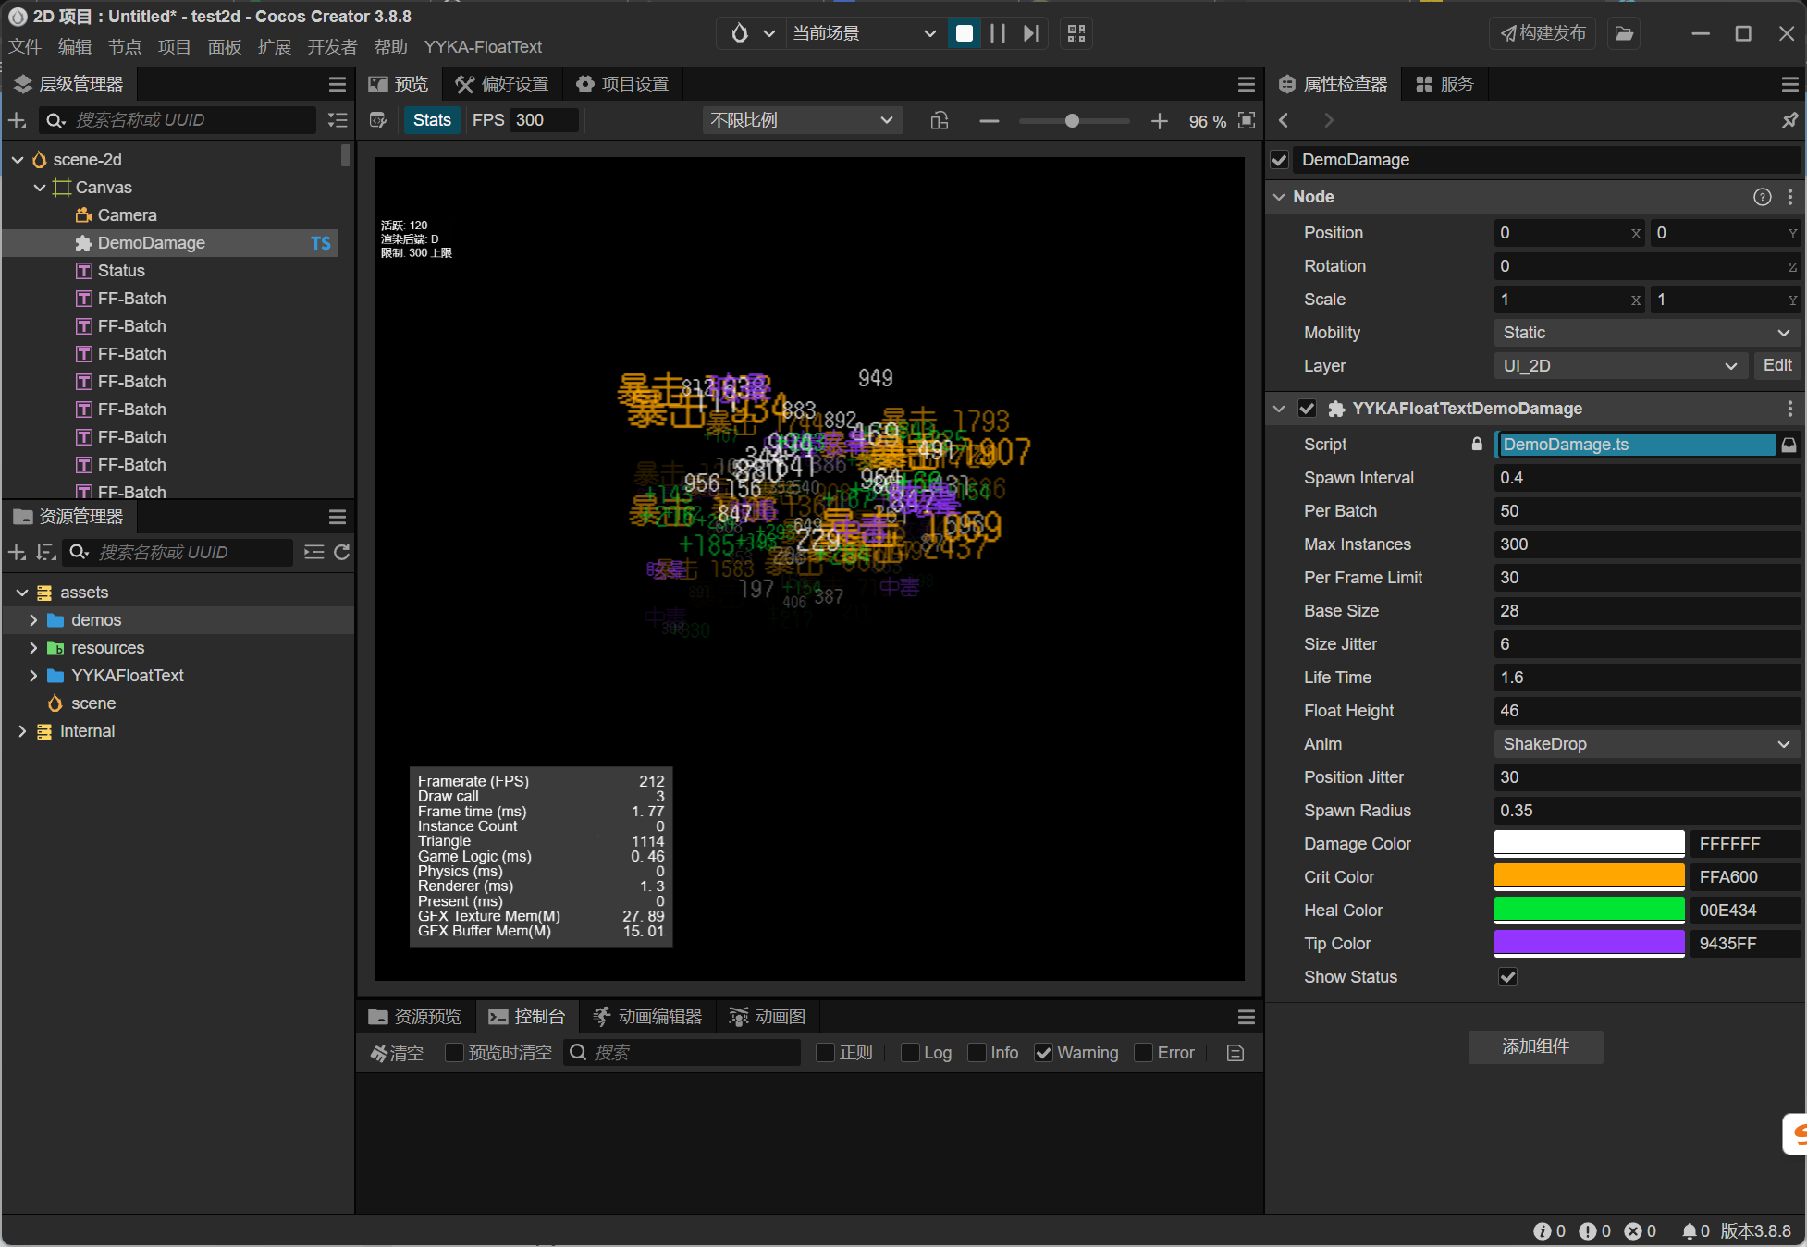Expand the demos folder
This screenshot has width=1807, height=1247.
click(x=33, y=620)
